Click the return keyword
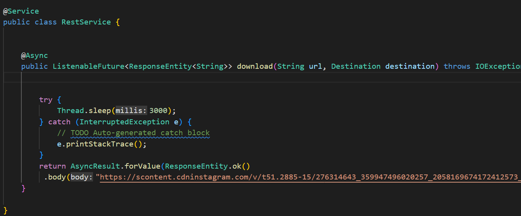Image resolution: width=521 pixels, height=216 pixels. pyautogui.click(x=52, y=166)
